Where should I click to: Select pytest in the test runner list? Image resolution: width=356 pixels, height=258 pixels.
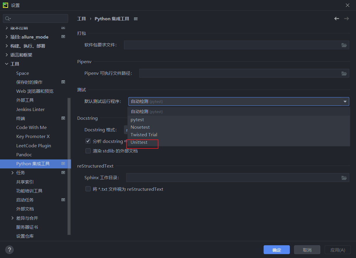tap(239, 119)
